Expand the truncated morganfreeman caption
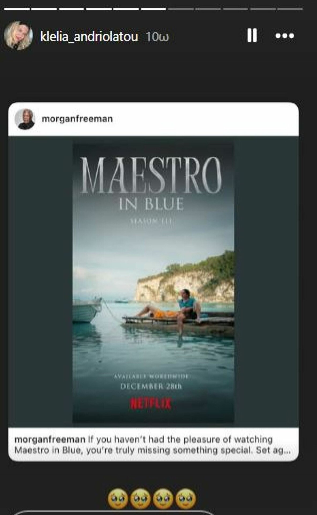This screenshot has width=317, height=515. click(x=277, y=450)
